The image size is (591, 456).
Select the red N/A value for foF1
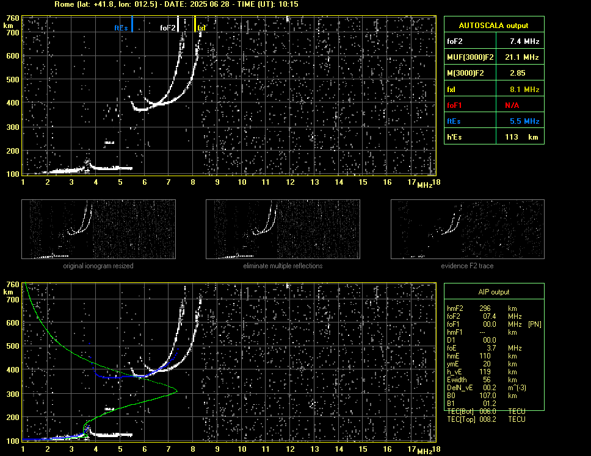pyautogui.click(x=512, y=105)
